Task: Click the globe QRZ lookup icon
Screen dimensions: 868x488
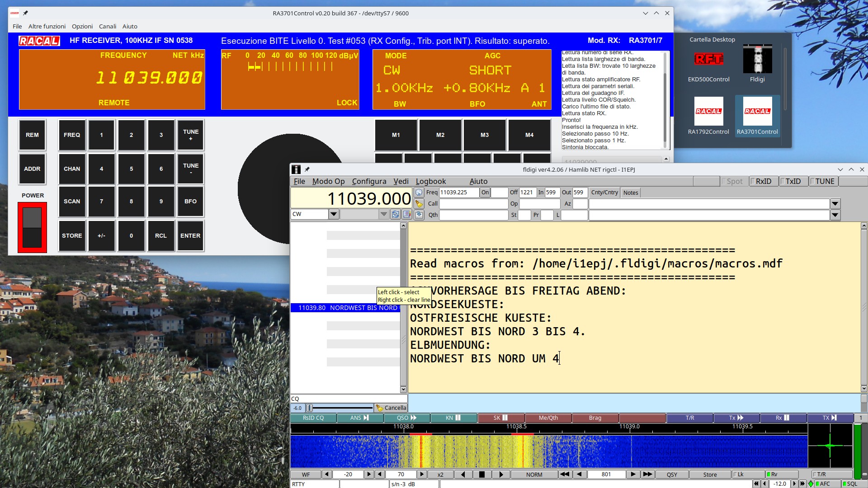Action: [x=419, y=192]
